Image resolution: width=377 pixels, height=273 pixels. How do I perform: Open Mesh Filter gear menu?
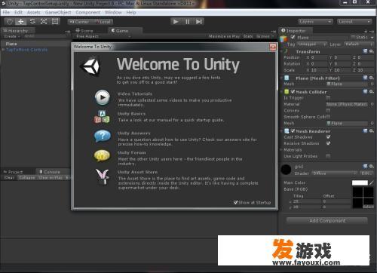pyautogui.click(x=371, y=78)
